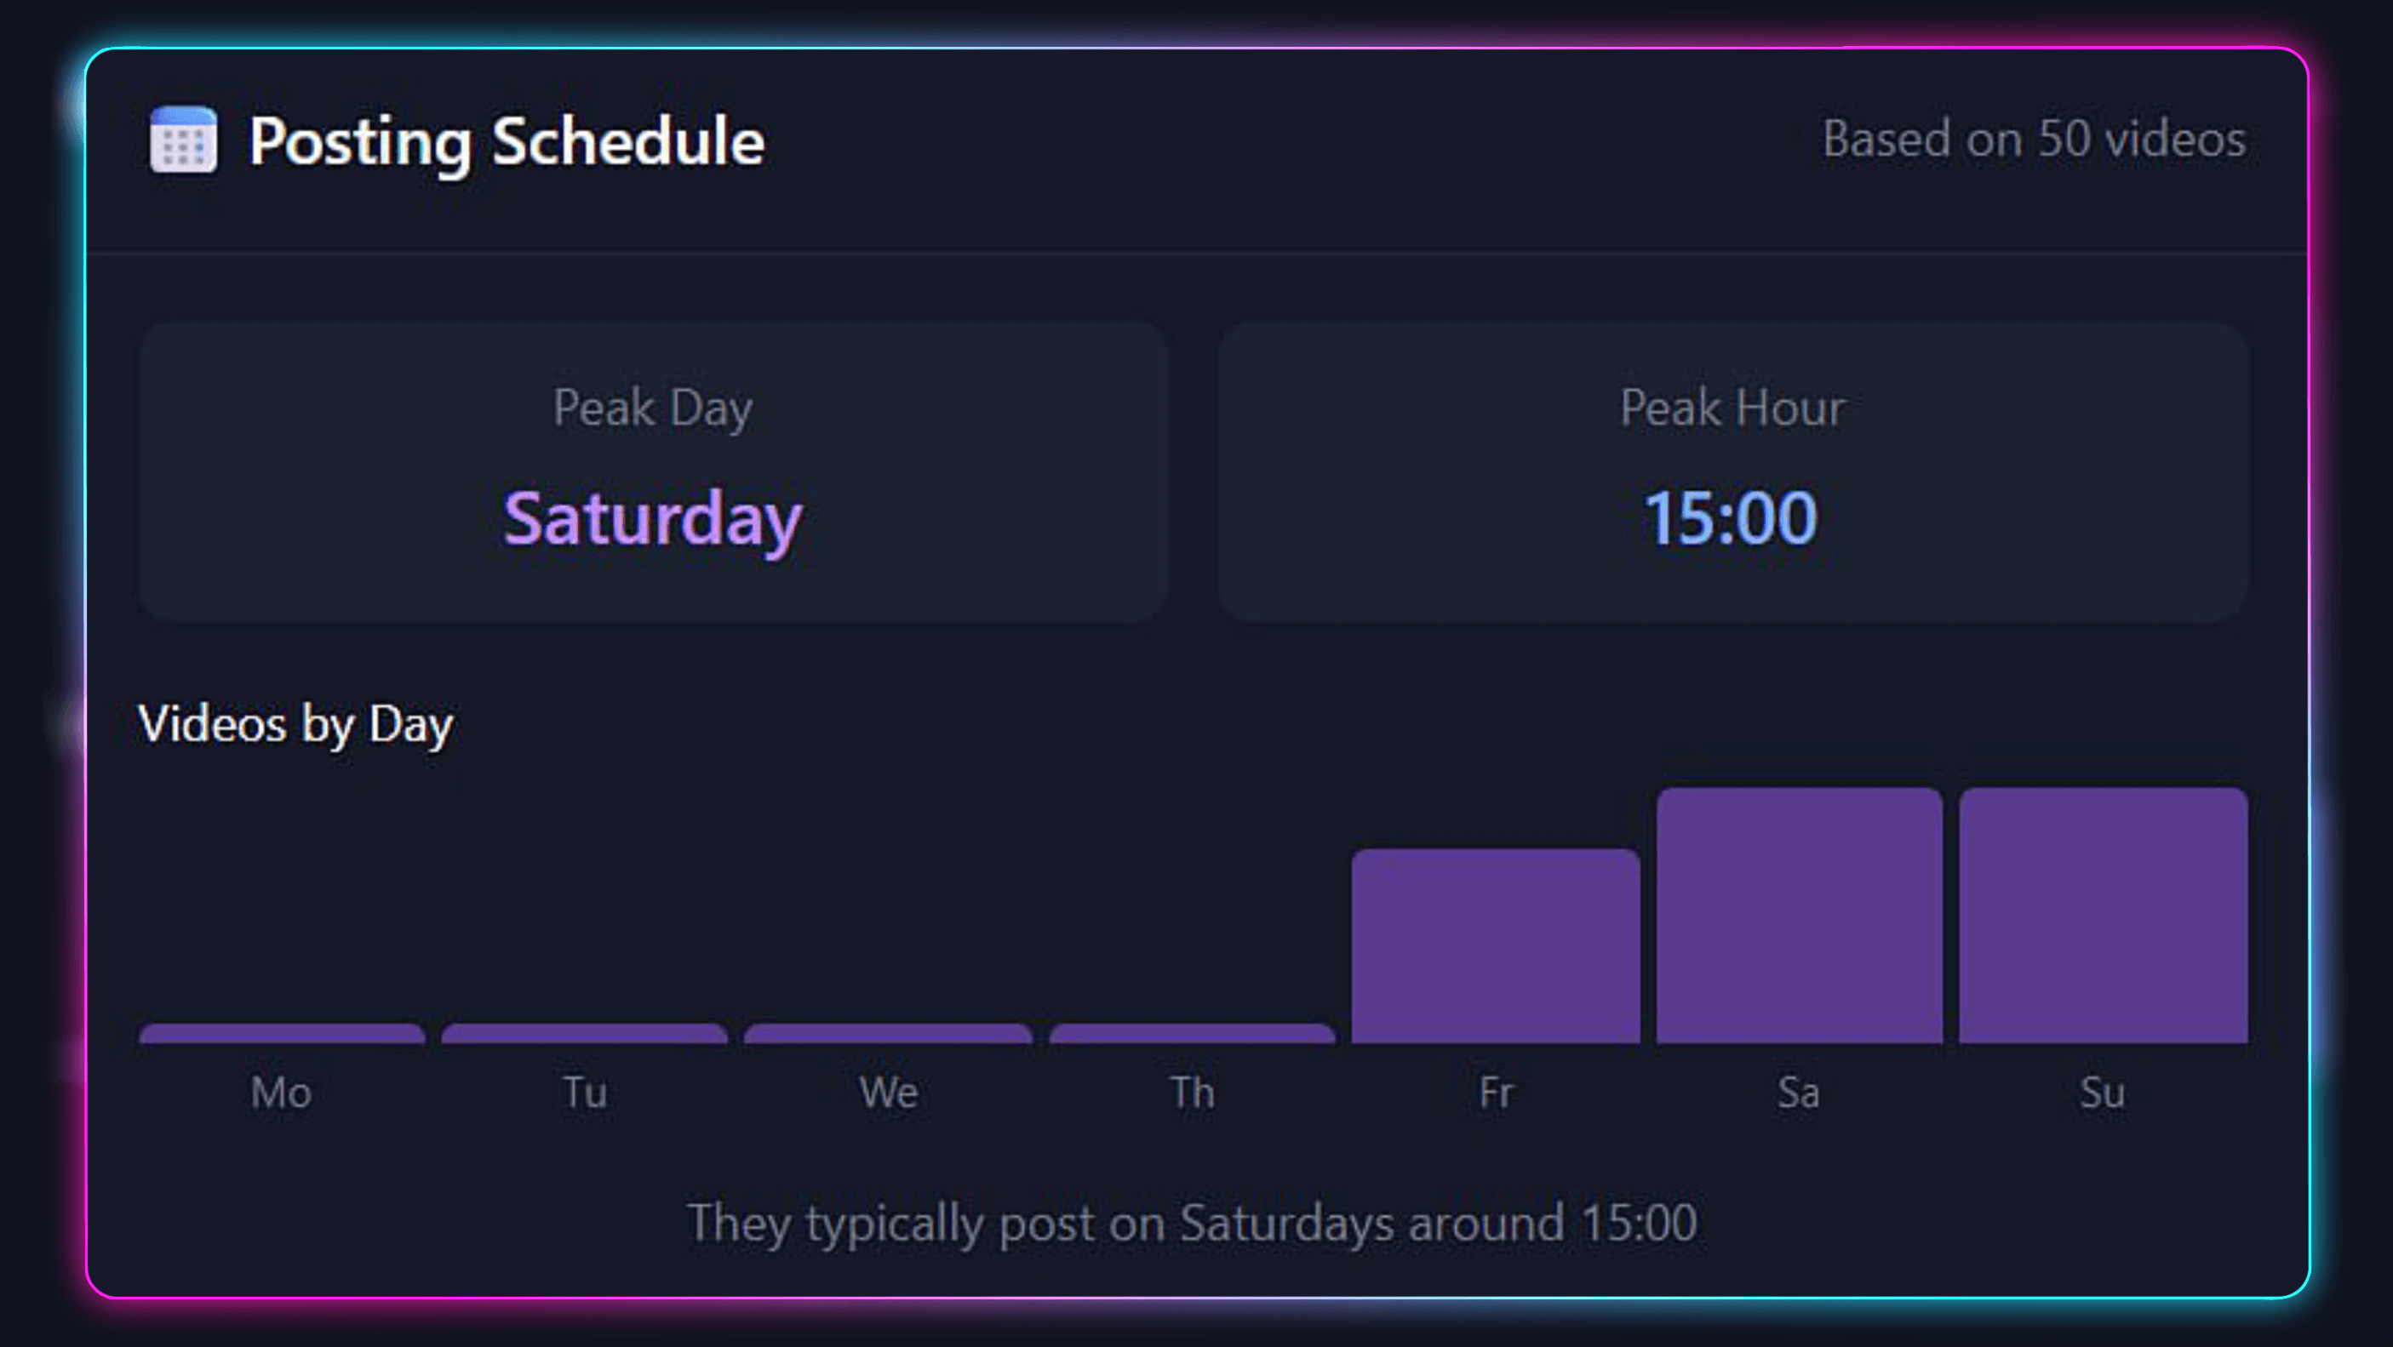
Task: Click the Videos by Day heading
Action: point(295,723)
